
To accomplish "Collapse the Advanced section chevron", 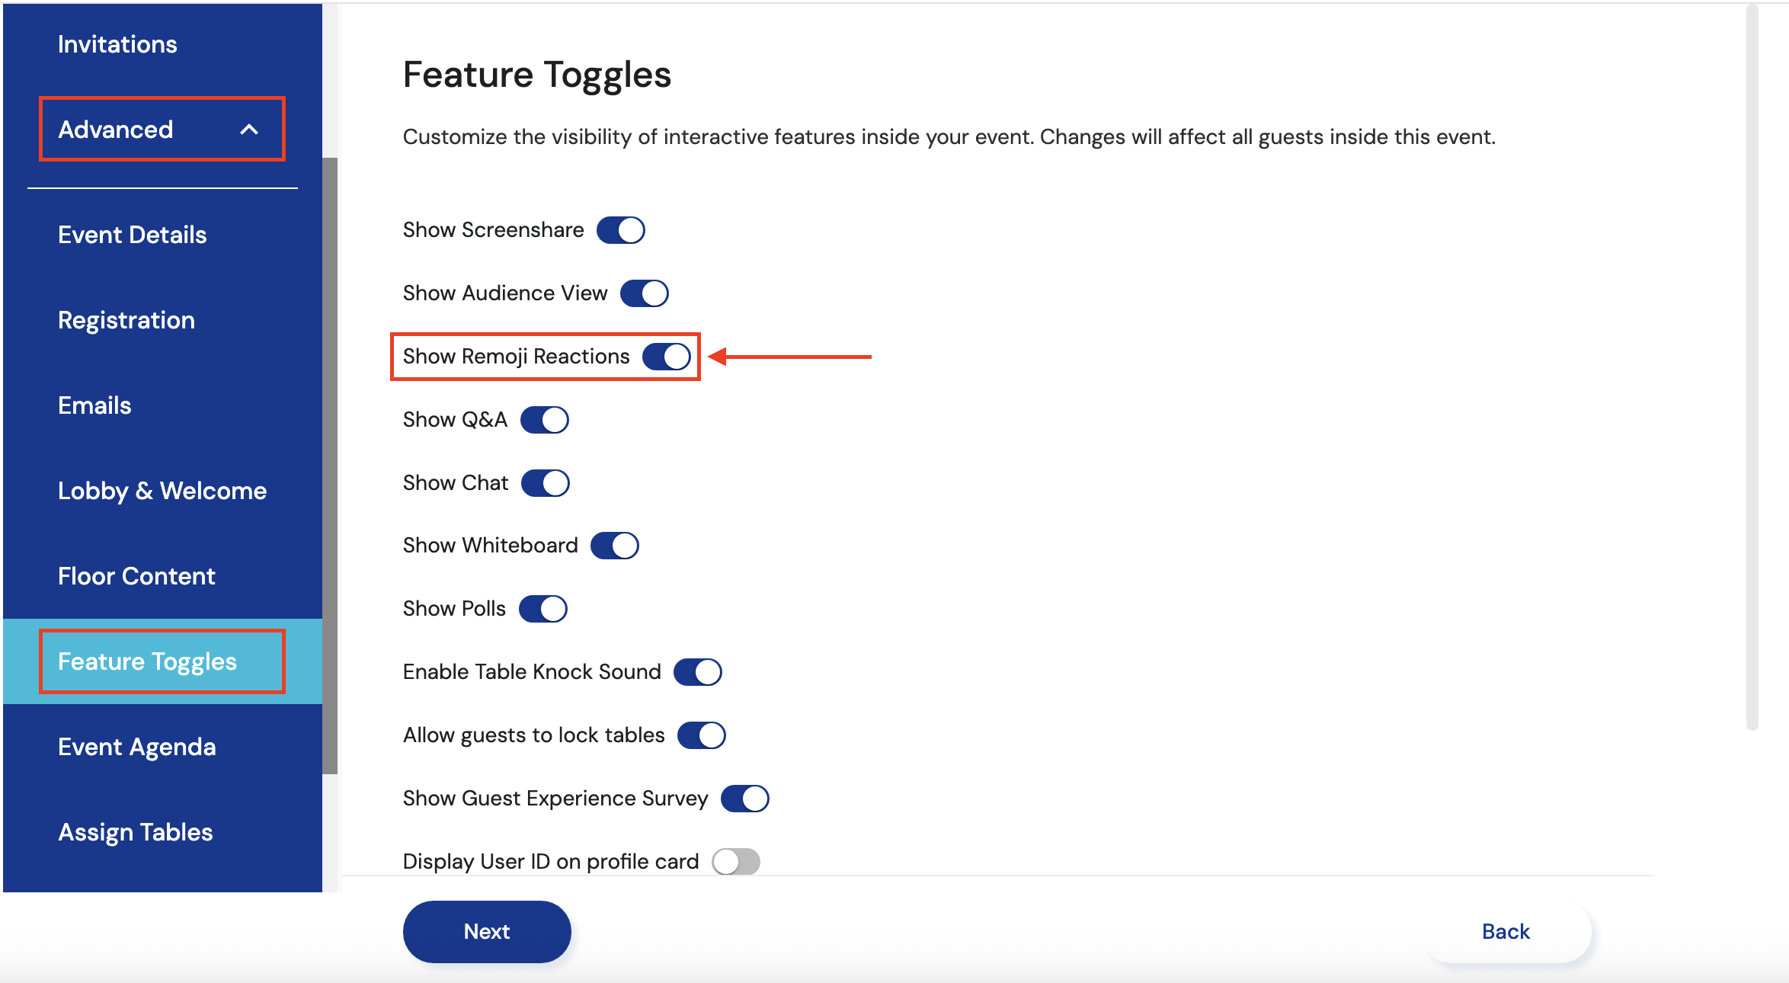I will coord(249,130).
